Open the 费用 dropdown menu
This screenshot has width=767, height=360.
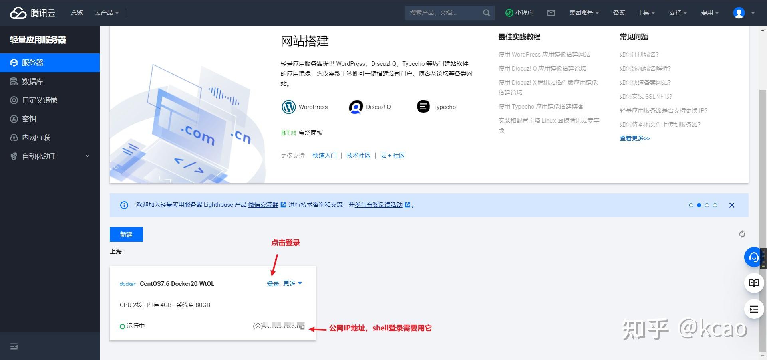(710, 13)
